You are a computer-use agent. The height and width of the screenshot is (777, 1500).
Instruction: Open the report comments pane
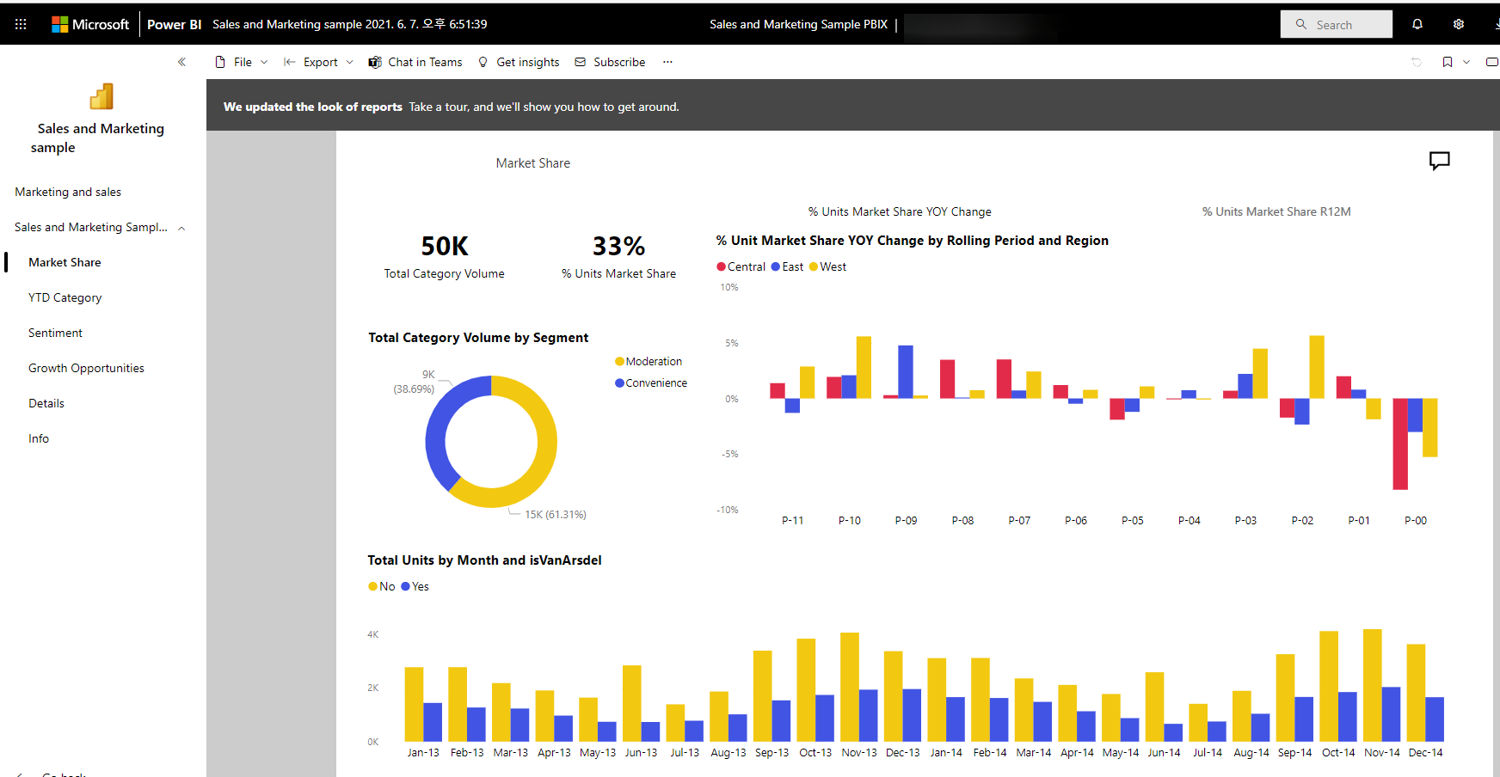(1439, 161)
